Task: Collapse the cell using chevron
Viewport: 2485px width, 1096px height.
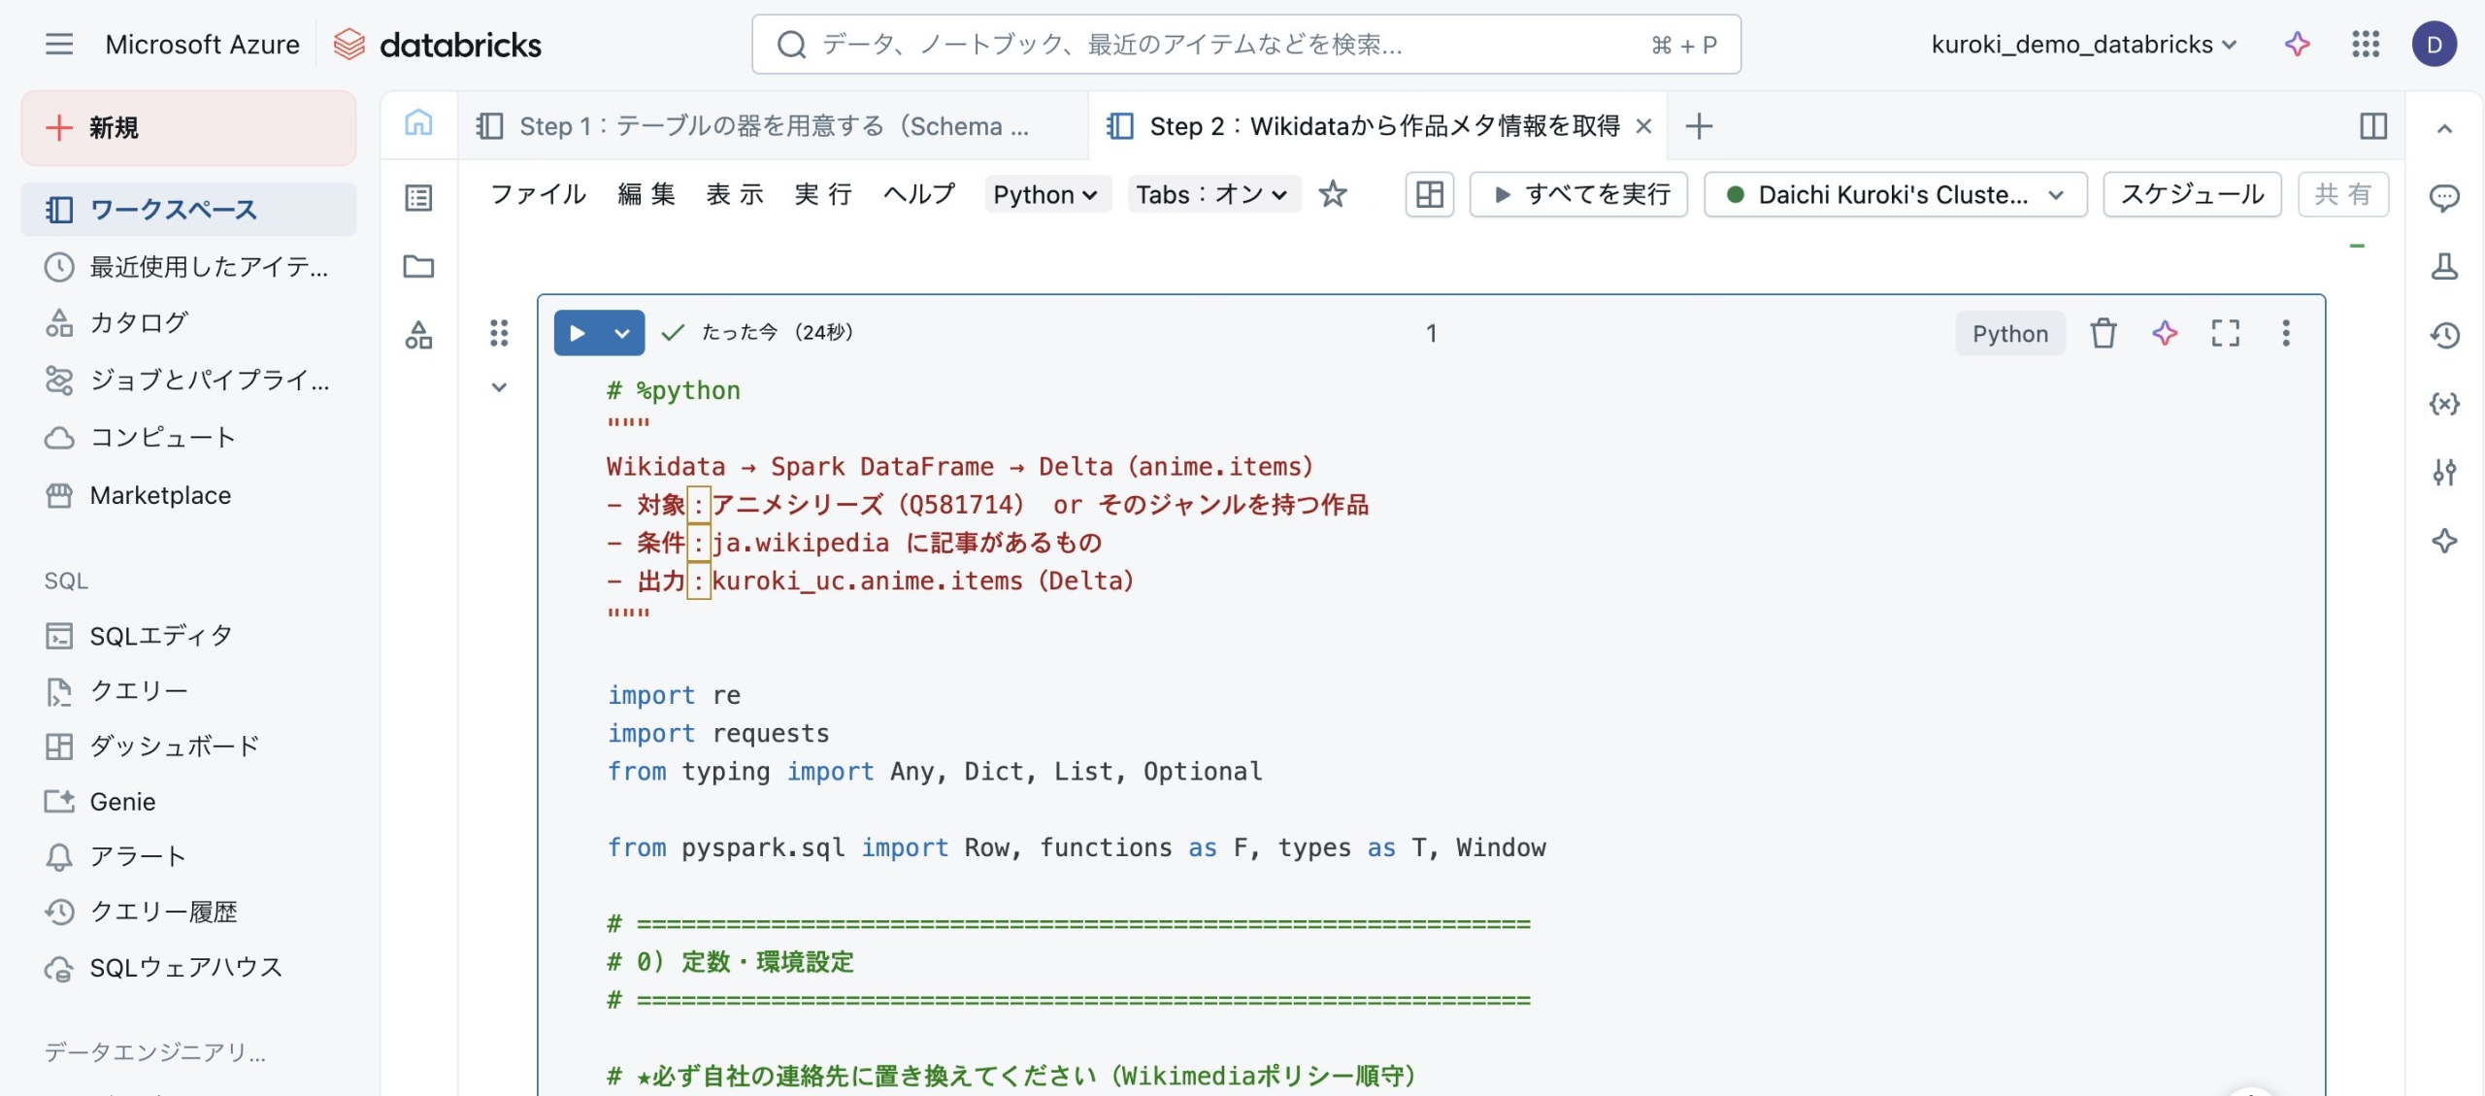Action: click(499, 387)
